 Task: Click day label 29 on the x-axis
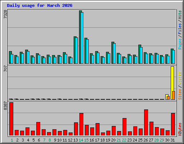(162, 140)
